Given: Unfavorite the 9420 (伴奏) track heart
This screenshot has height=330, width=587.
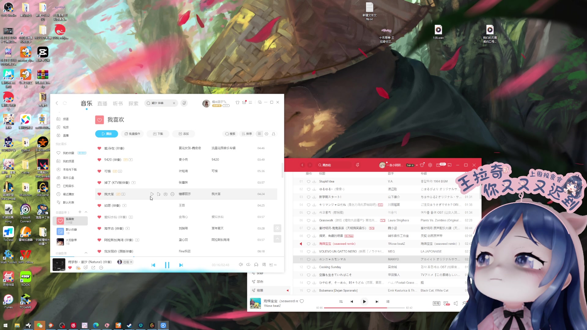Looking at the screenshot, I should coord(99,159).
